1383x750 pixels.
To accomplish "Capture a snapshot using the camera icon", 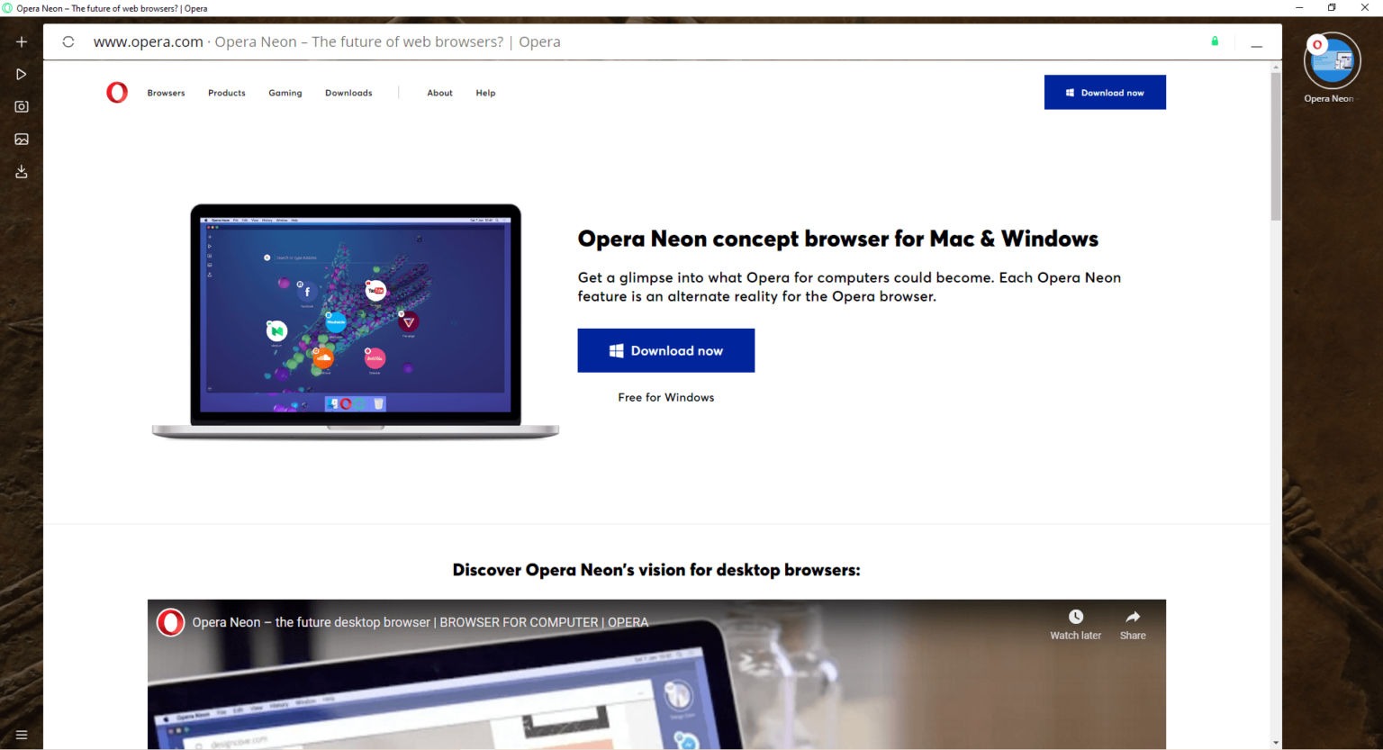I will click(21, 106).
